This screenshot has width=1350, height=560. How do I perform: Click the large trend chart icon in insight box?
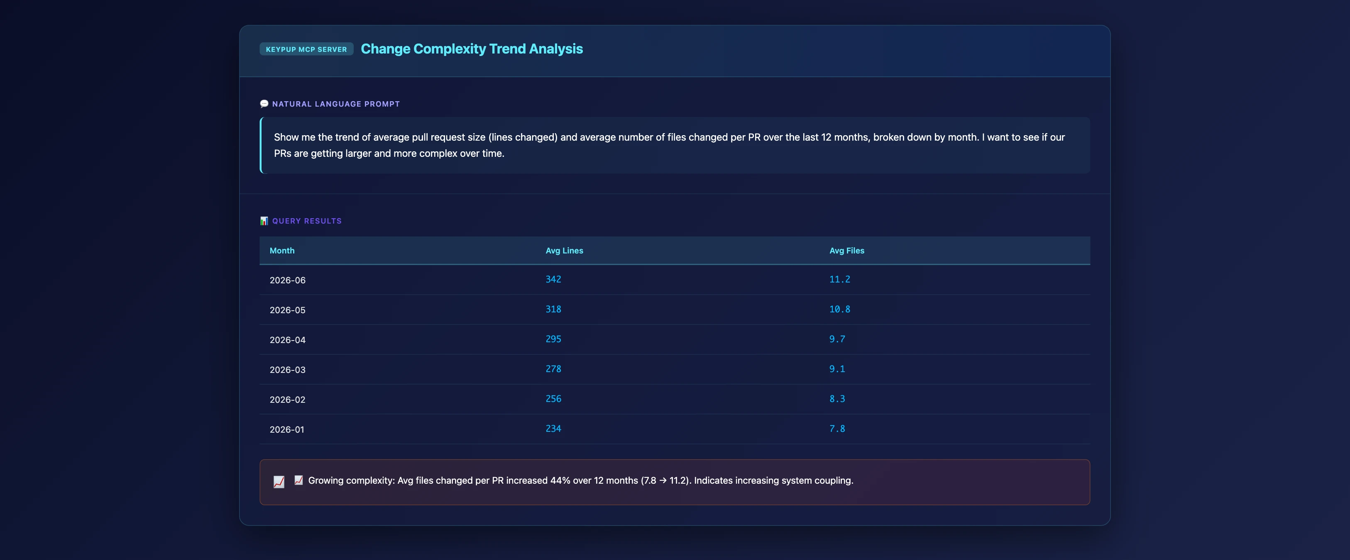pos(279,482)
